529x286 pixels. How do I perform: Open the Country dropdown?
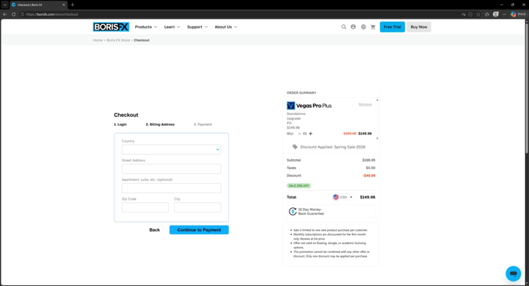click(x=171, y=150)
